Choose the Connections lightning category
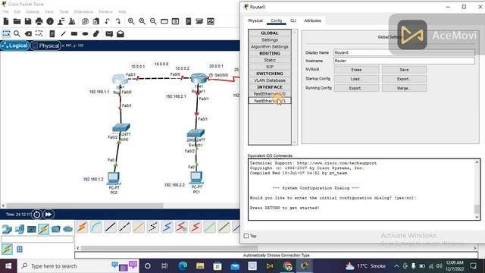Viewport: 485px width, 273px height. 43,229
